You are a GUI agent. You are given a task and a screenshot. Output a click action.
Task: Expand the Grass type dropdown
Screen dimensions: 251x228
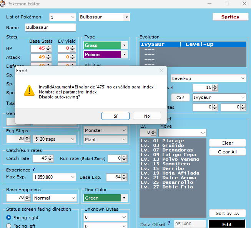point(124,45)
